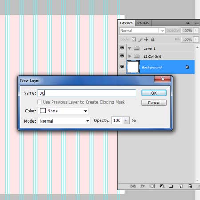Hide the 12 Col Grid group
The image size is (200, 200).
click(x=122, y=56)
